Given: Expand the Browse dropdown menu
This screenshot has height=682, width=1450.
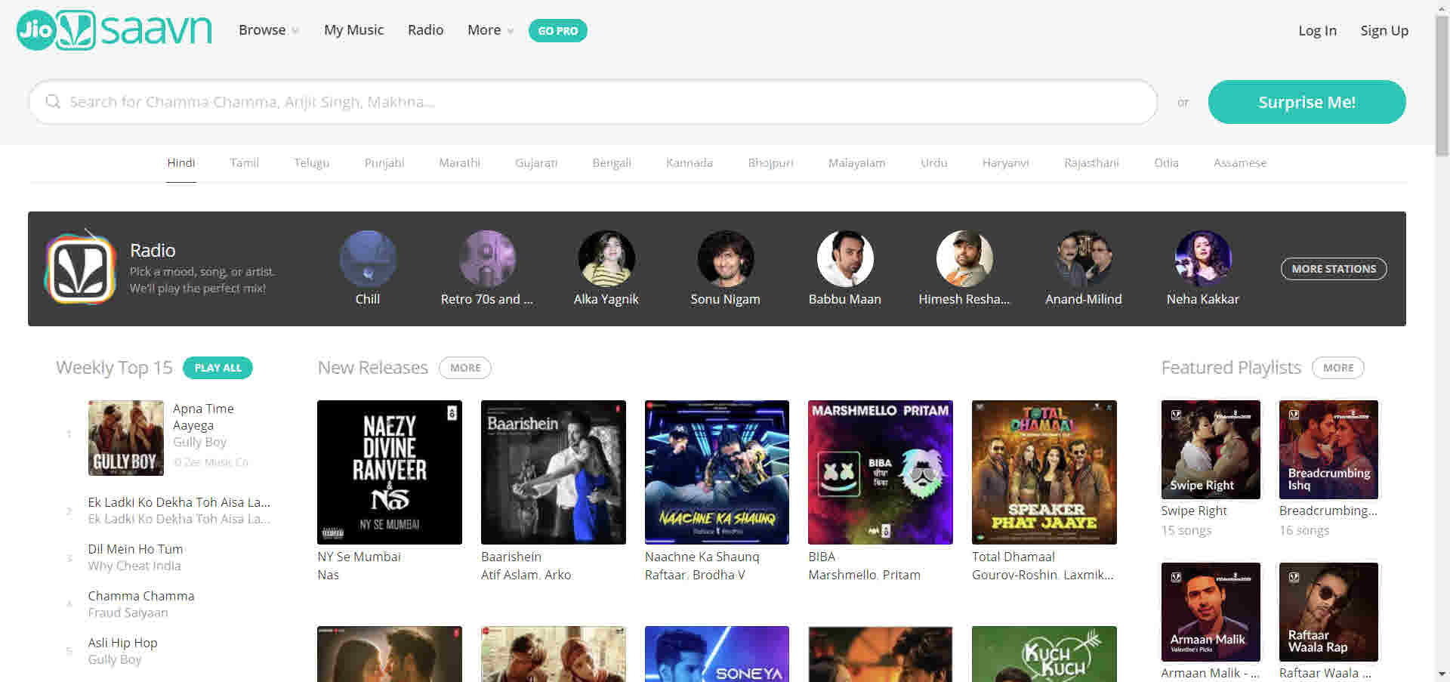Looking at the screenshot, I should 268,30.
